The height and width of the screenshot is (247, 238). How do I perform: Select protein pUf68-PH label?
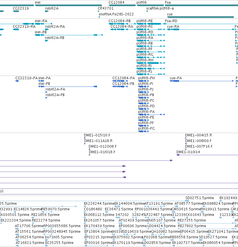click(x=146, y=78)
